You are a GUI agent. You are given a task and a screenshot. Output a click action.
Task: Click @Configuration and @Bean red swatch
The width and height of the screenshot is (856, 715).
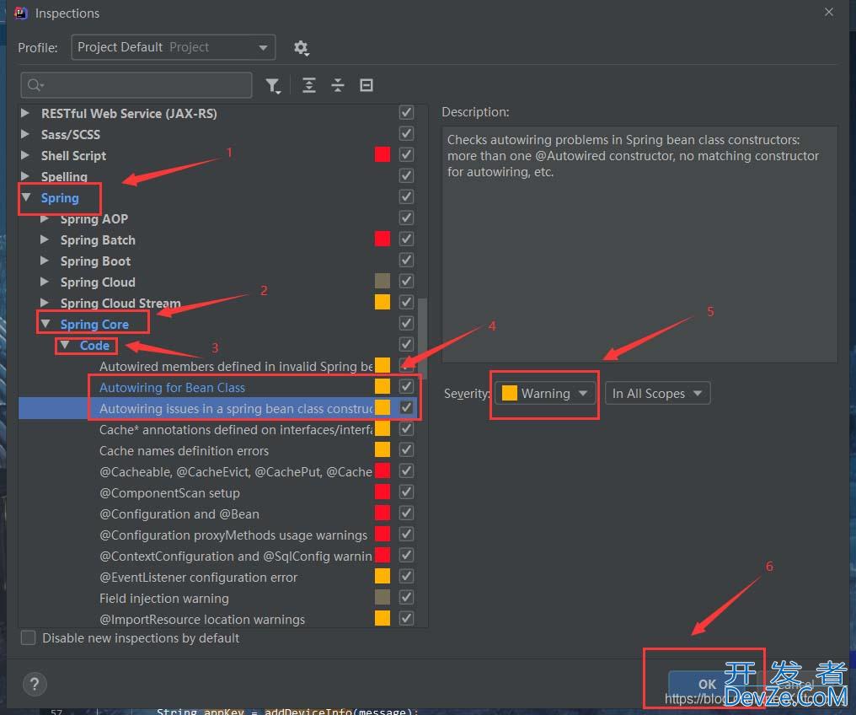coord(383,513)
